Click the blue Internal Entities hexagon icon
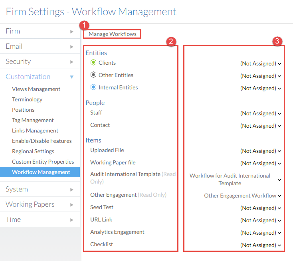 coord(93,87)
